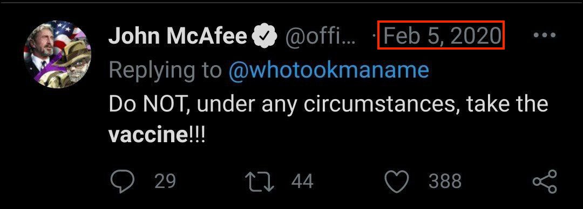The width and height of the screenshot is (583, 209).
Task: Like the tweet with the heart icon
Action: [396, 182]
